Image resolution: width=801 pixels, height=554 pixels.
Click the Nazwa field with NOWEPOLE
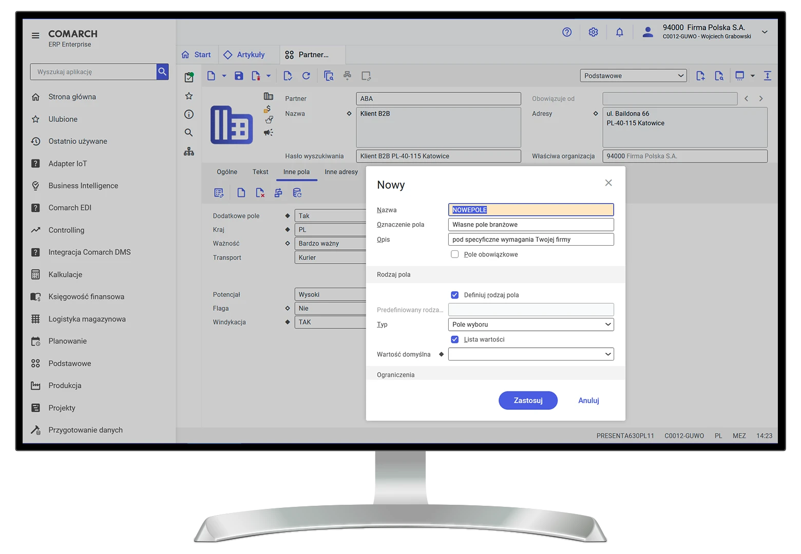531,210
